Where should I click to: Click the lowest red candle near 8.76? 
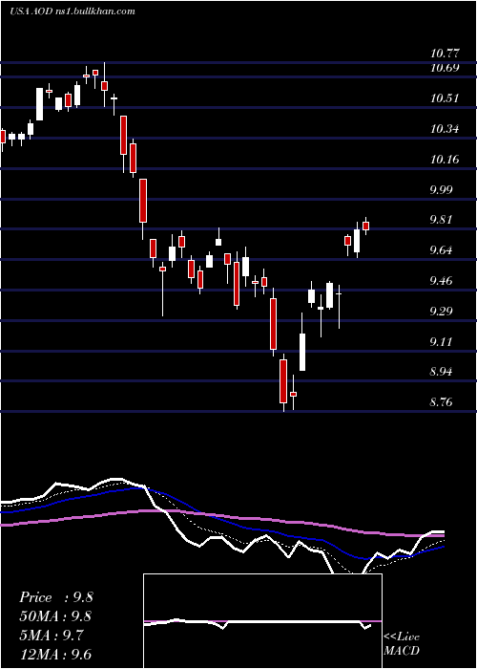coord(283,381)
